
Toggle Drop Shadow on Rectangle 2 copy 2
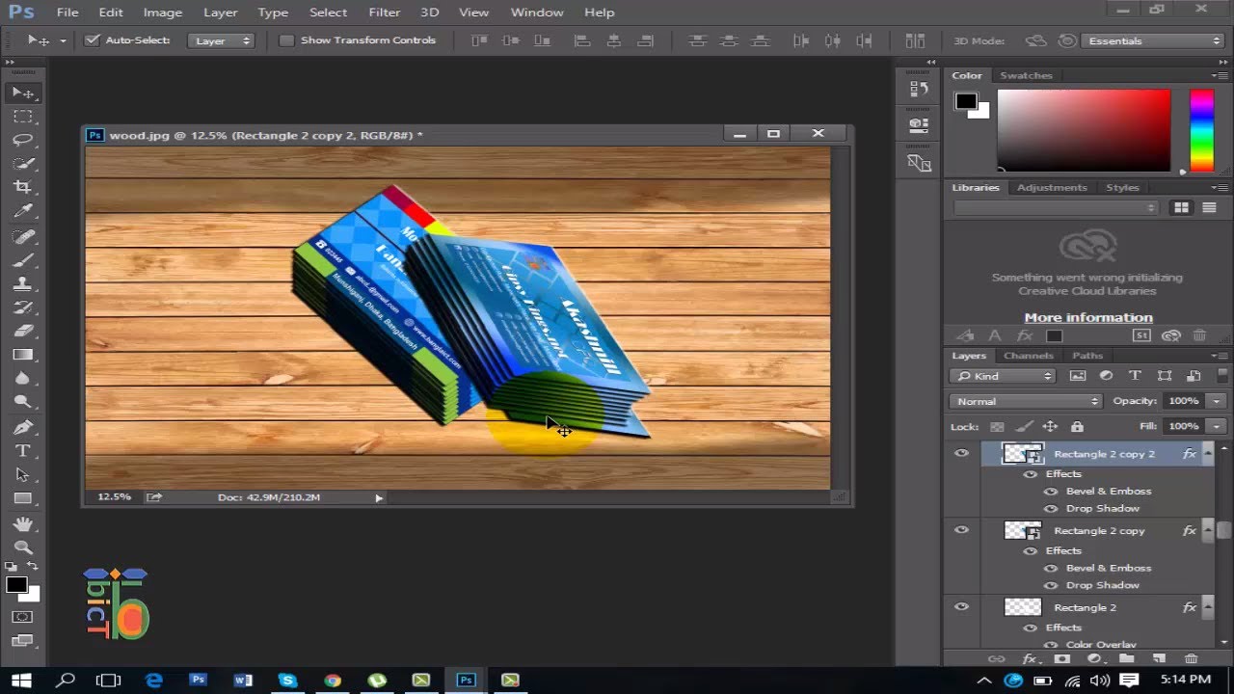tap(1051, 508)
